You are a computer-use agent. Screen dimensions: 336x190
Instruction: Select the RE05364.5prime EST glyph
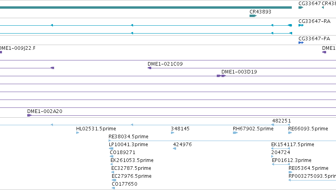coord(290,172)
